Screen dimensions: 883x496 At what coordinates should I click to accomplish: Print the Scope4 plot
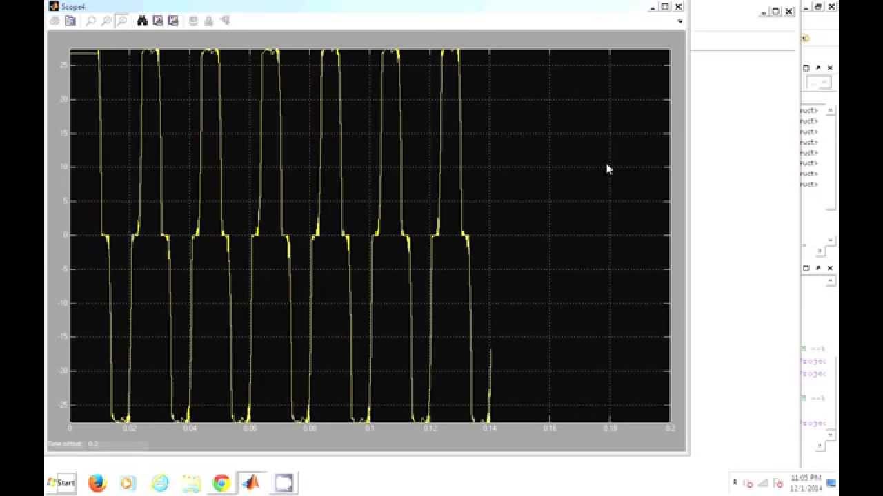[54, 21]
